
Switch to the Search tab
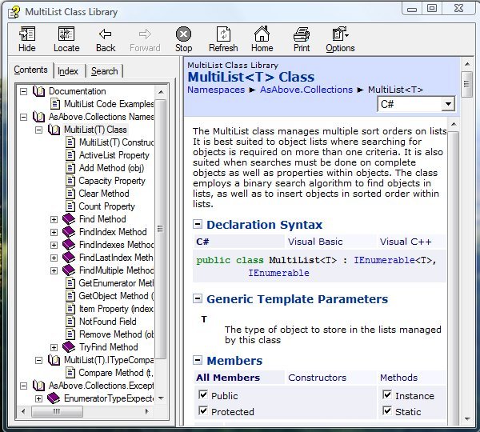(x=104, y=71)
